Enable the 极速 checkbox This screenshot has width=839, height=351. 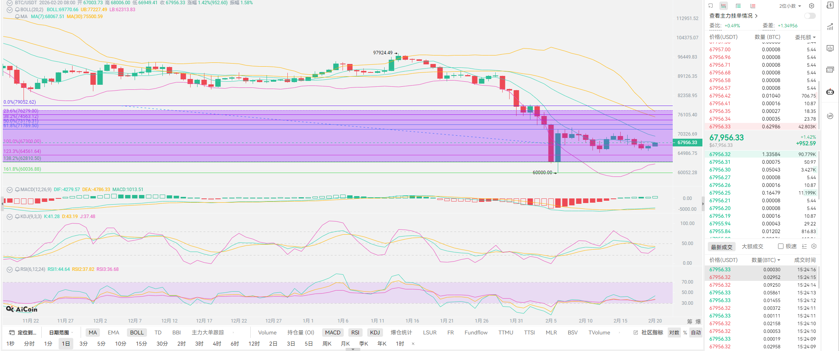click(780, 246)
